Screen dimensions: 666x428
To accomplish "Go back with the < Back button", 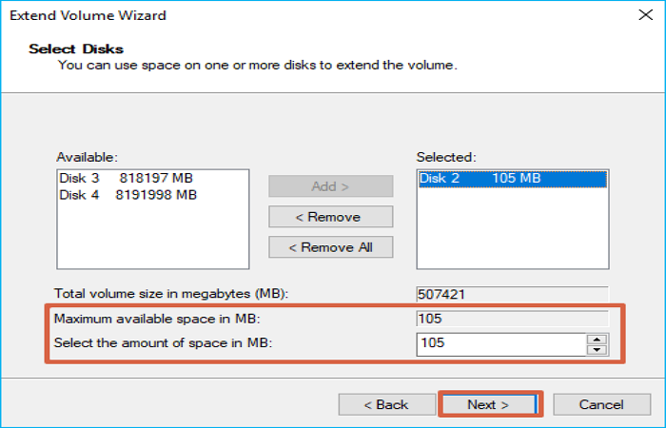I will click(x=385, y=404).
